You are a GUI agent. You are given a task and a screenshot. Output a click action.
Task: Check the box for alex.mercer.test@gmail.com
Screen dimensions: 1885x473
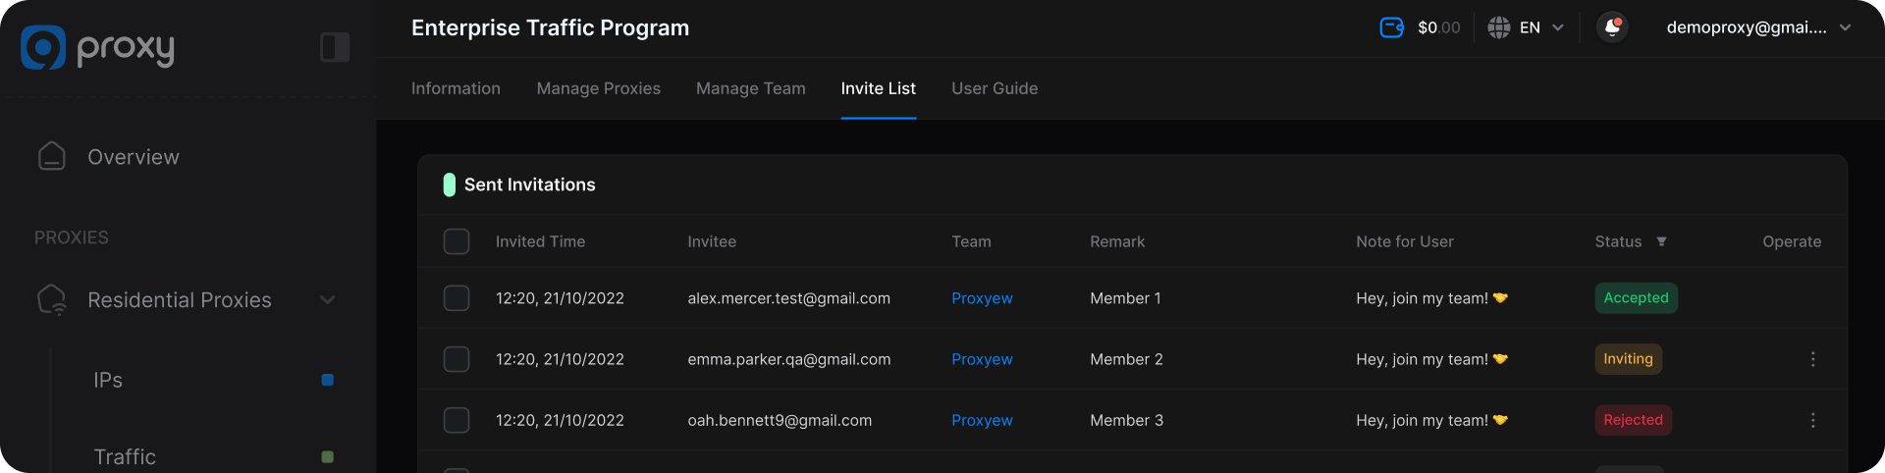(457, 298)
